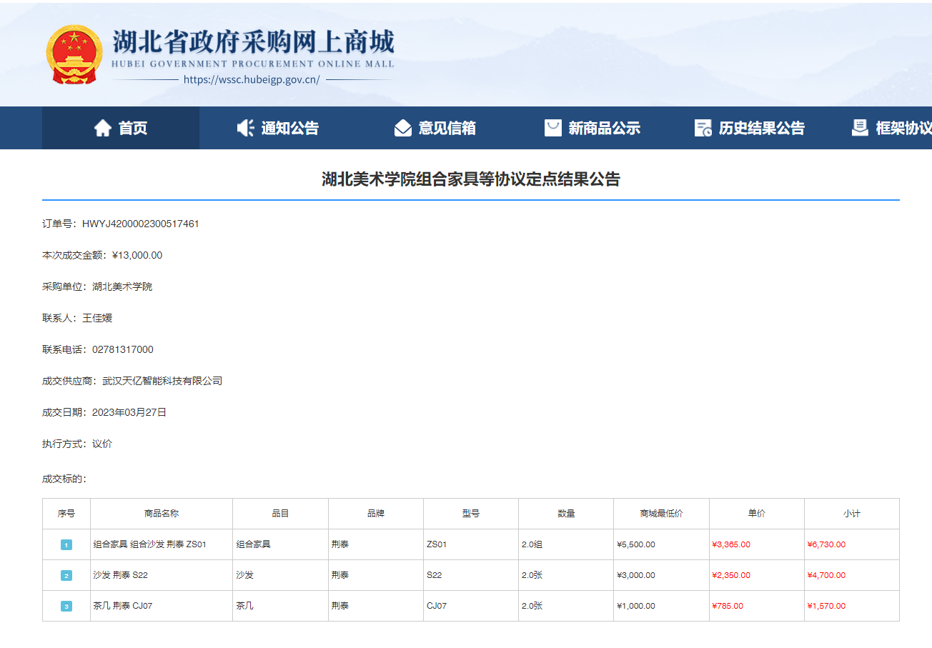Click unit price ¥2,350.00
Viewport: 932px width, 648px height.
coord(731,575)
